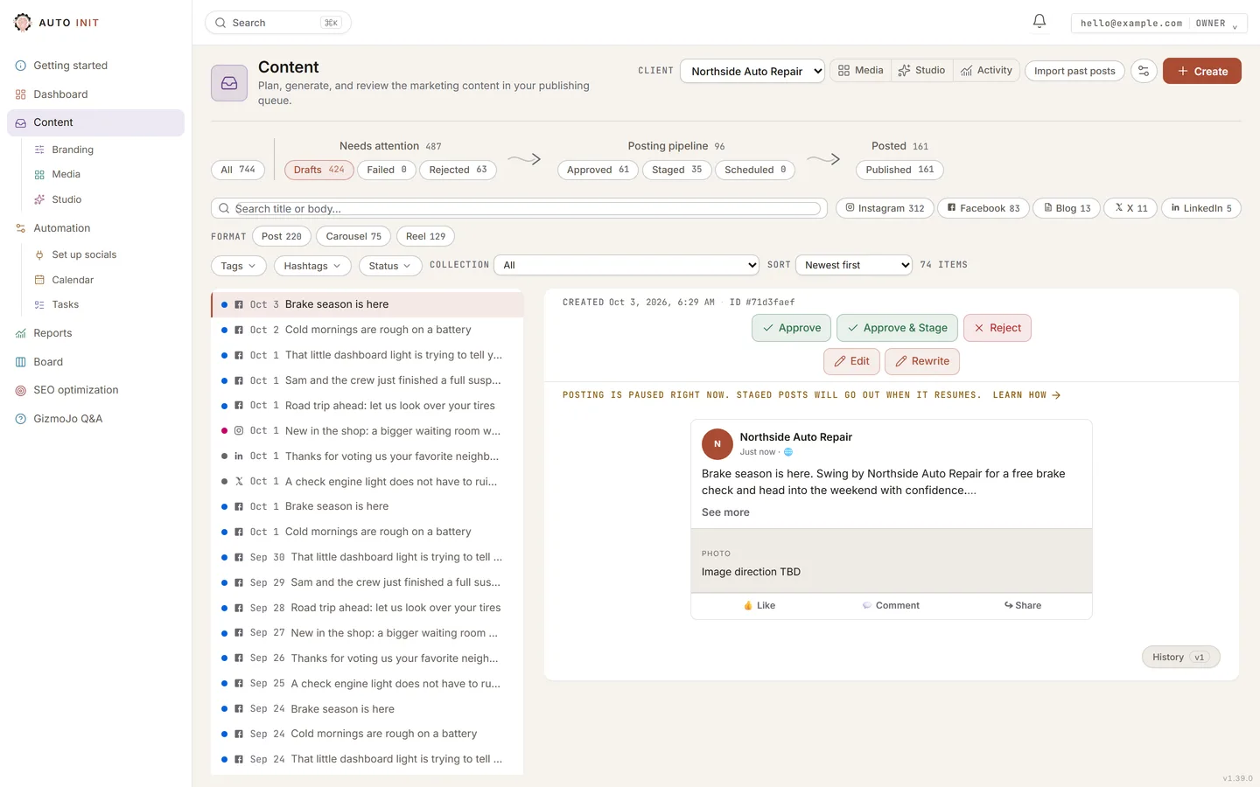1260x787 pixels.
Task: Open the Studio tab in the top toolbar
Action: click(x=921, y=70)
